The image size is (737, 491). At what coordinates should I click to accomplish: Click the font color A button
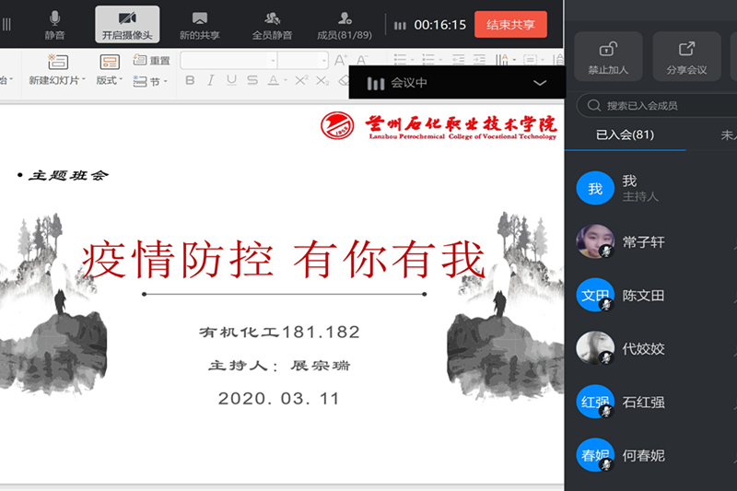[x=274, y=81]
